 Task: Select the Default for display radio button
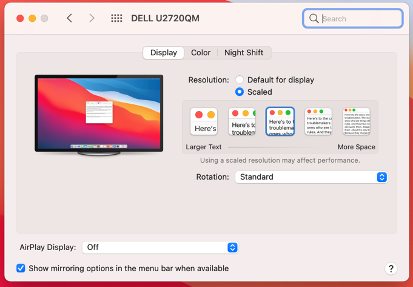(x=240, y=80)
